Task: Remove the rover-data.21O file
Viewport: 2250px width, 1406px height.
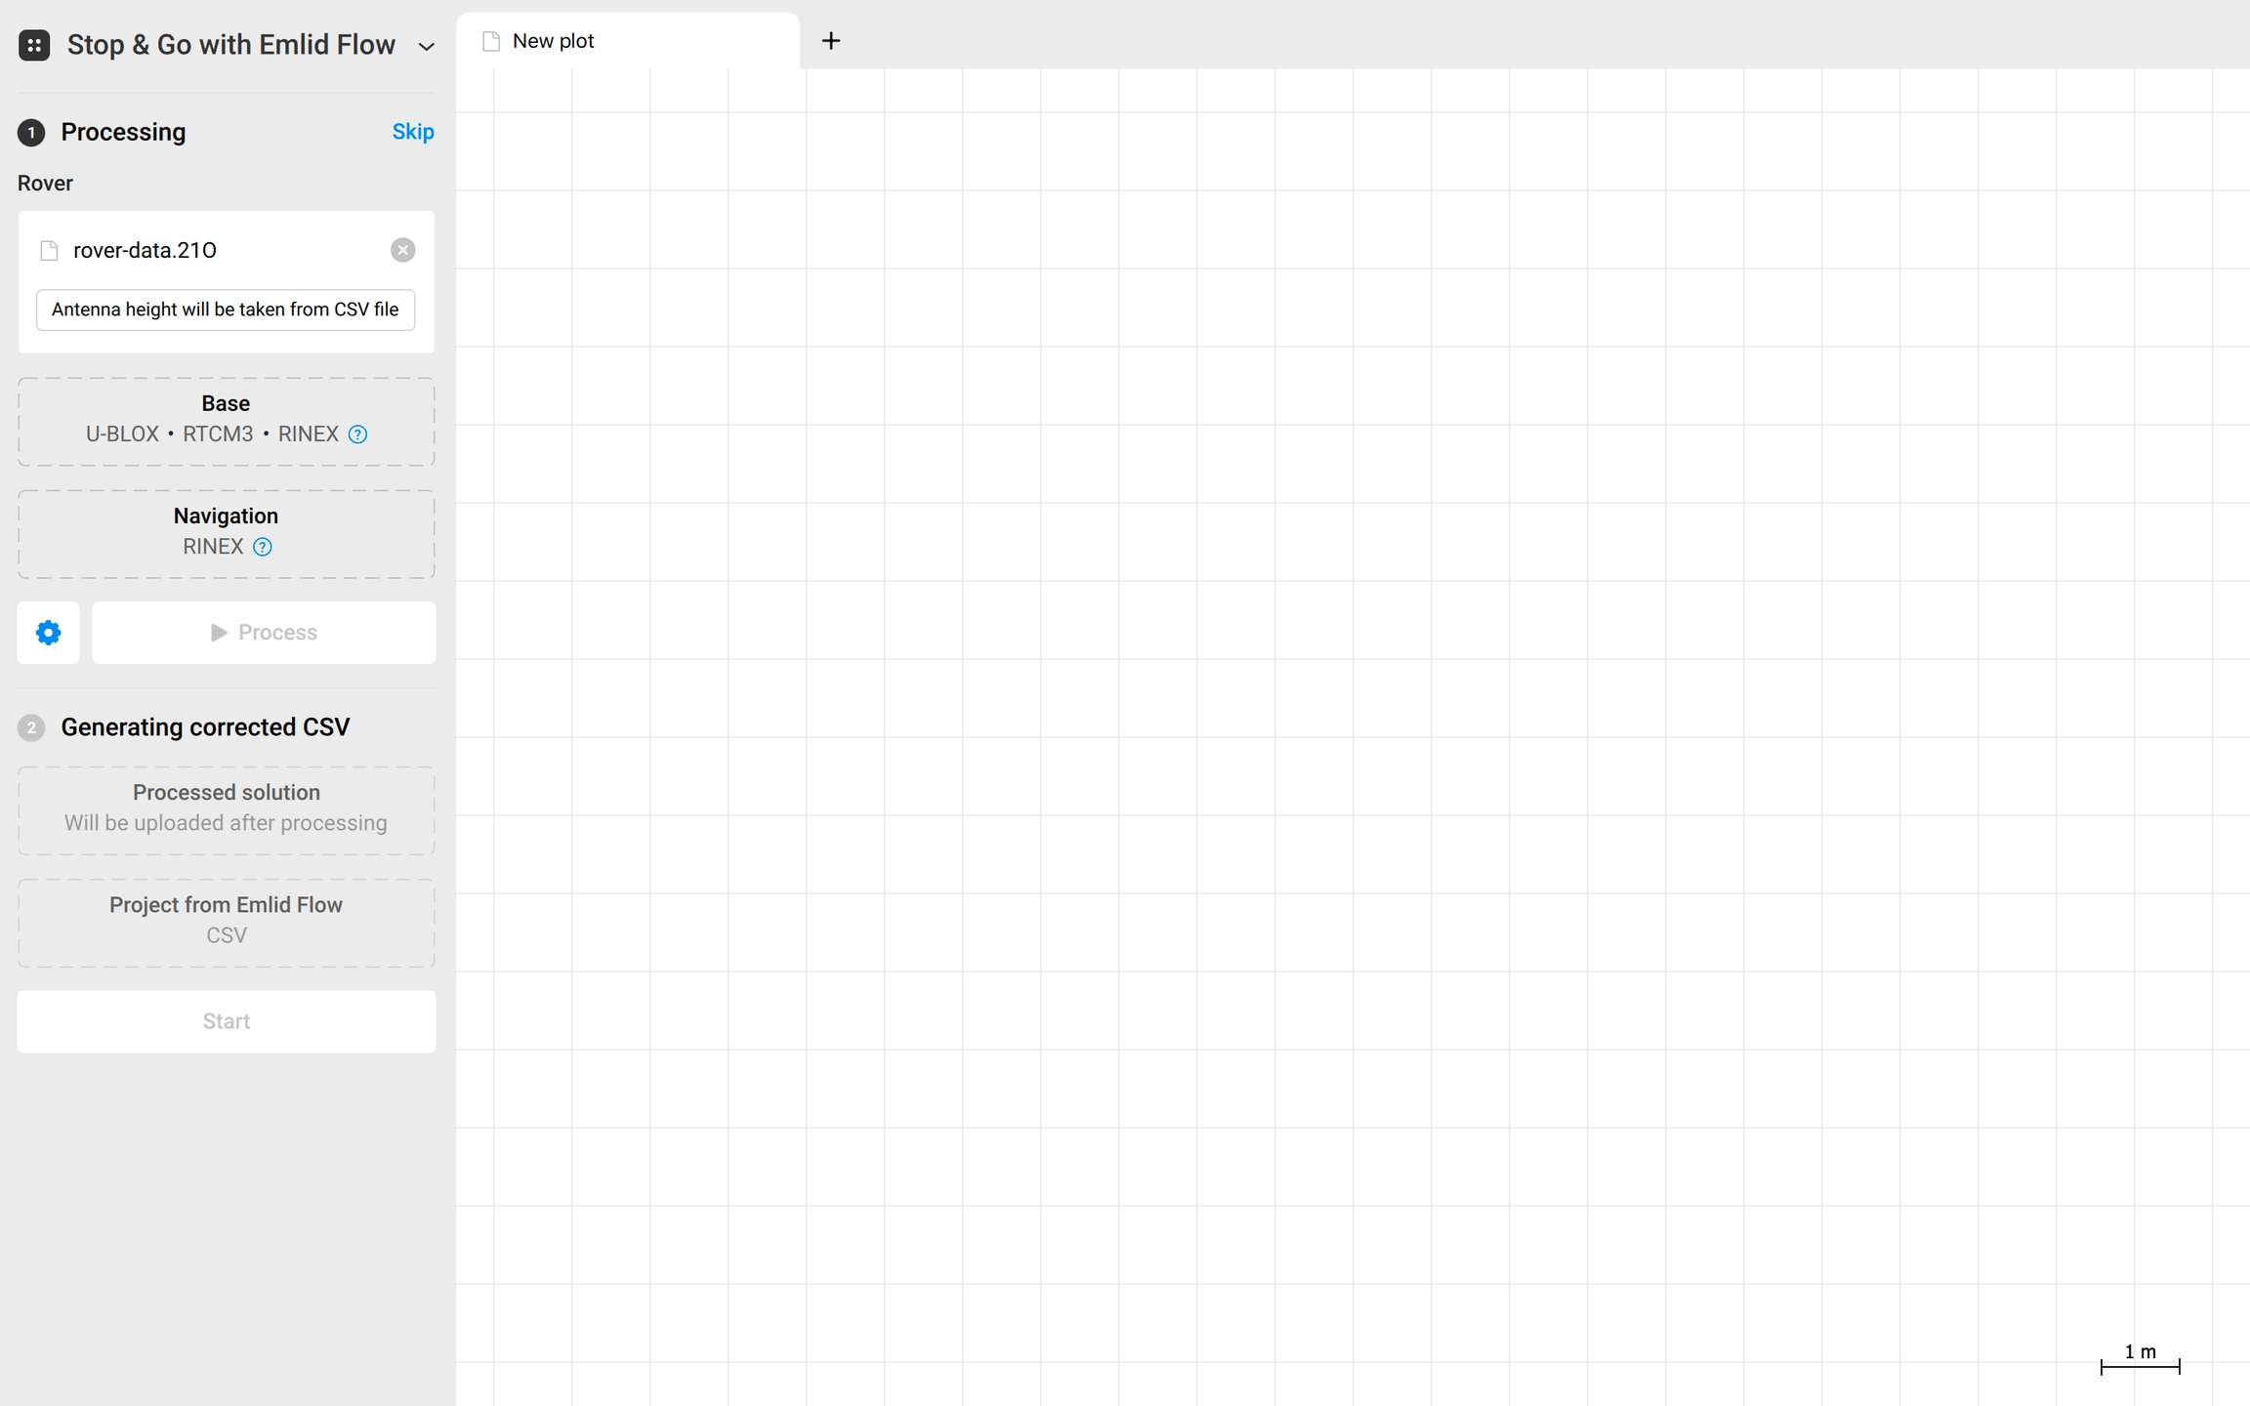Action: click(x=402, y=250)
